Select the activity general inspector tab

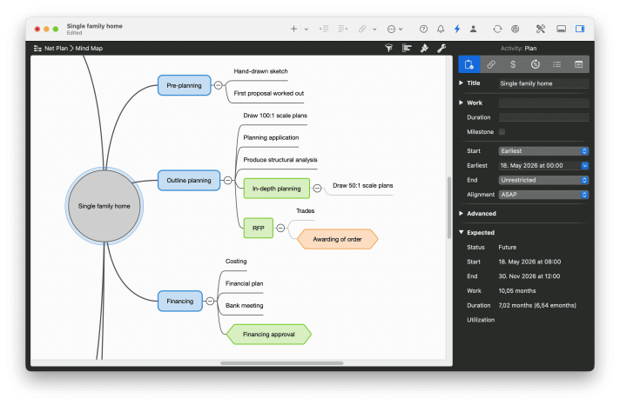click(x=469, y=64)
